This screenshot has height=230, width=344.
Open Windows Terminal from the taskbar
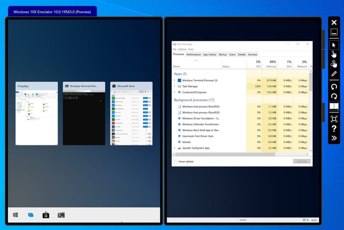click(61, 215)
